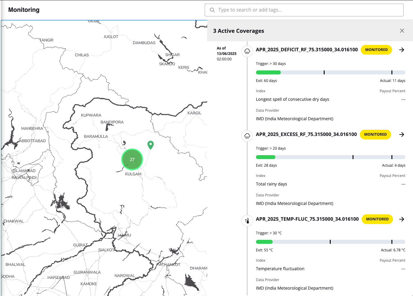Click 'Actual: 6.78 °C' value
Image resolution: width=413 pixels, height=296 pixels.
[393, 250]
